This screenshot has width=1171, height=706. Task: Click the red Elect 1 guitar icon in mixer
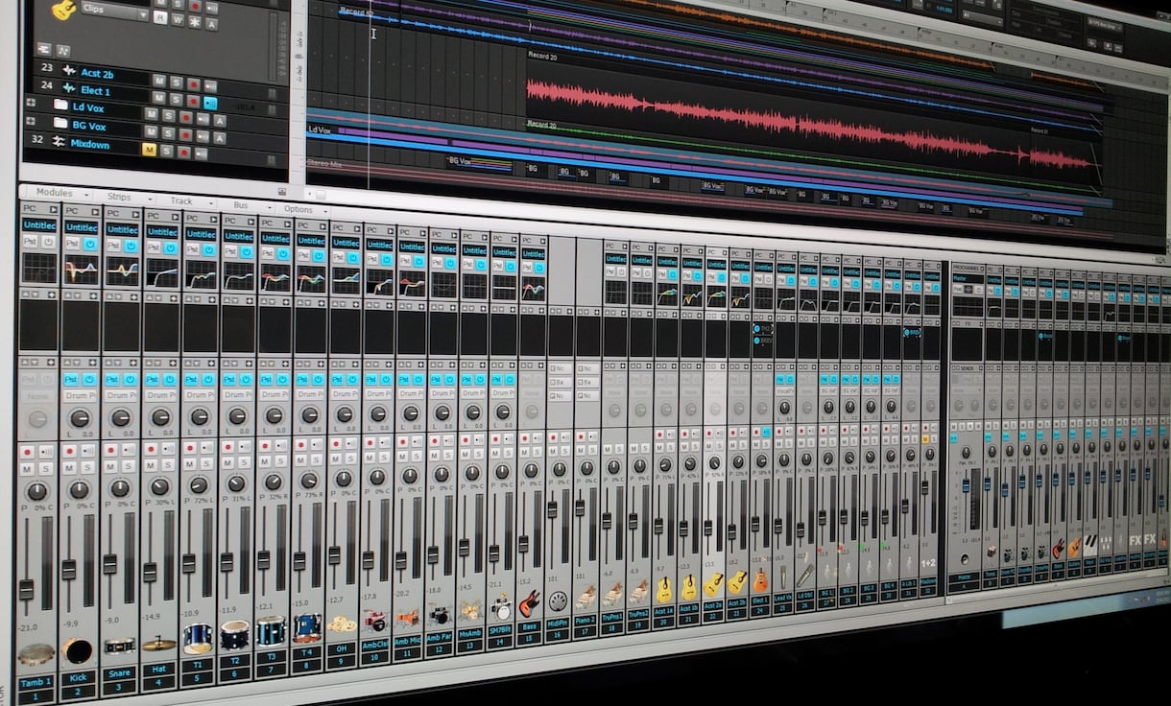pyautogui.click(x=760, y=580)
